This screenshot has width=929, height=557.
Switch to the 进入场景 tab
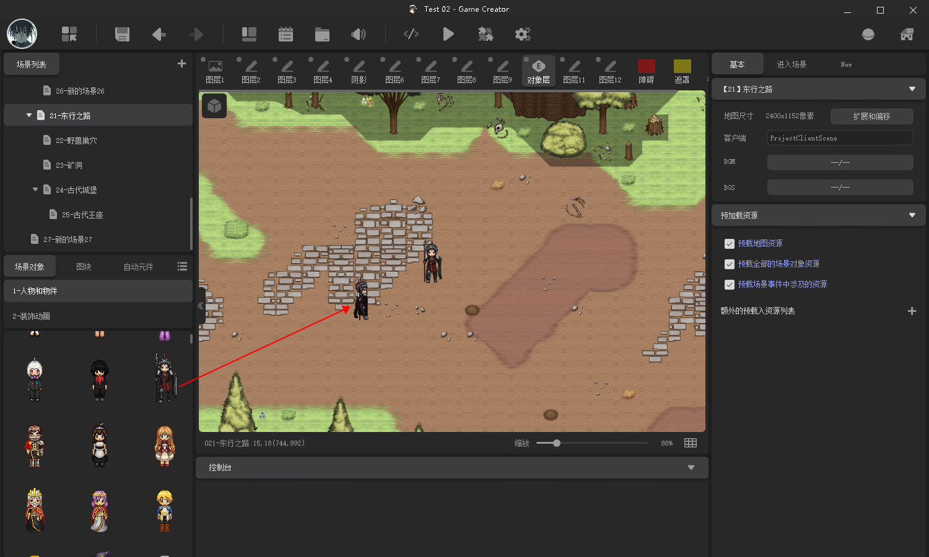(x=792, y=64)
